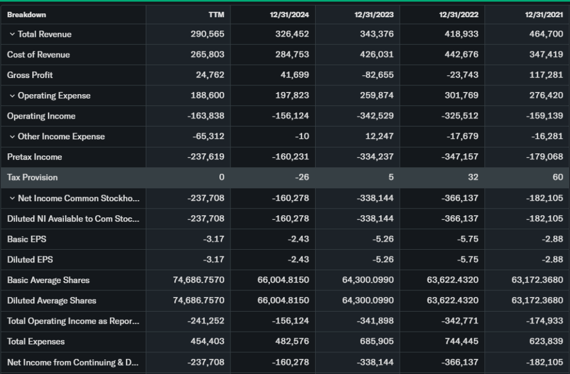The height and width of the screenshot is (374, 570).
Task: Click the Gross Profit row label
Action: (30, 75)
